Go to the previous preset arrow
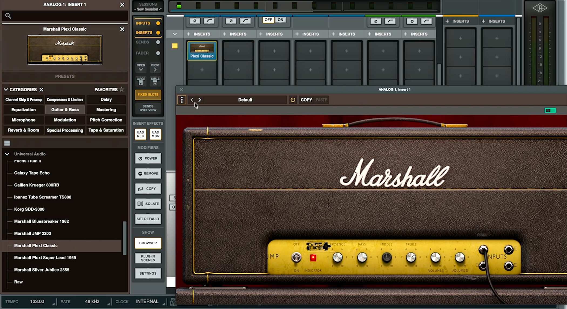This screenshot has height=309, width=567. 192,100
